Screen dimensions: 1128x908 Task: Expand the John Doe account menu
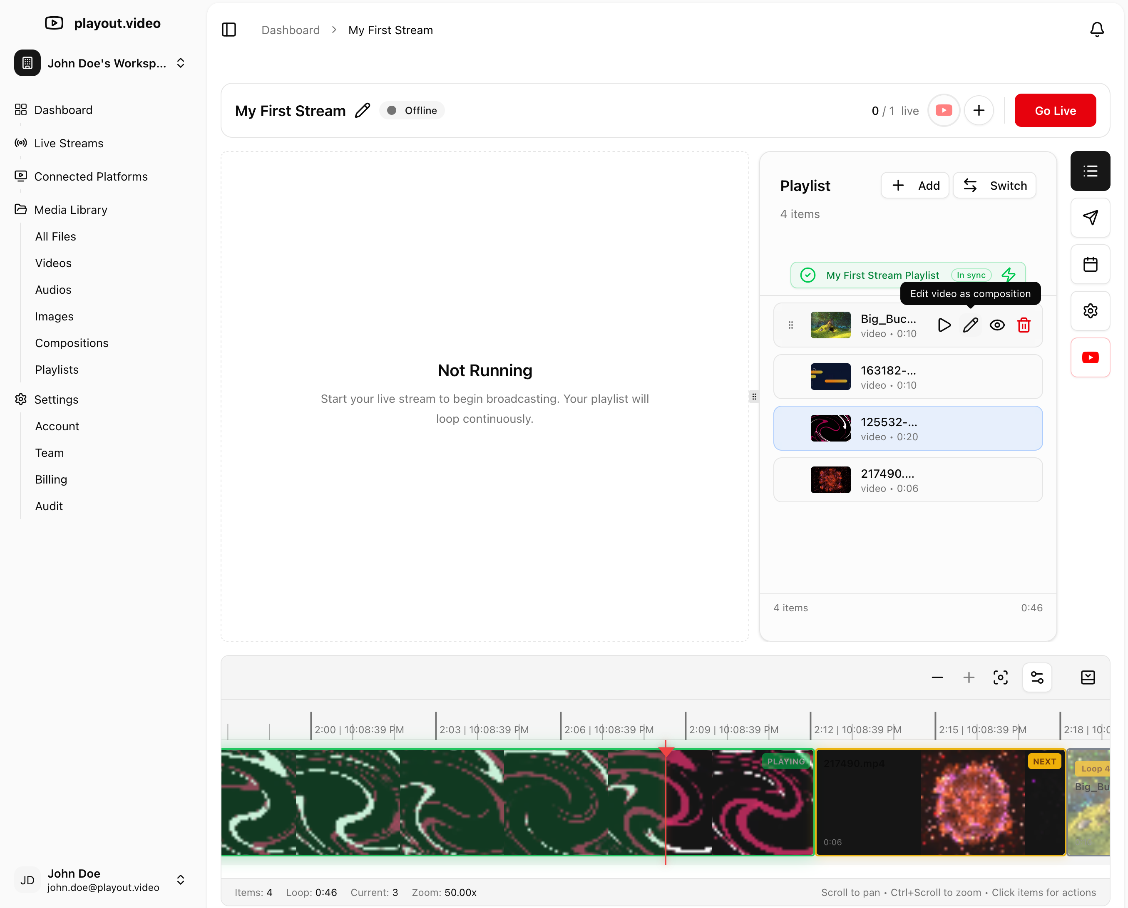(x=181, y=880)
